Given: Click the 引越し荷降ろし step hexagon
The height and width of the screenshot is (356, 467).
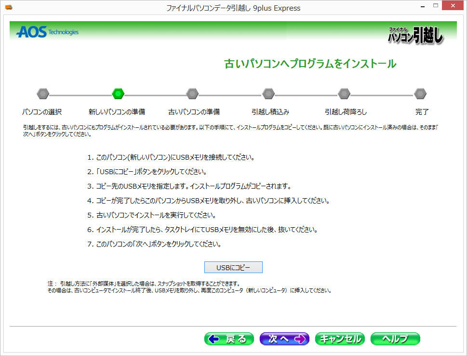Looking at the screenshot, I should [x=344, y=94].
